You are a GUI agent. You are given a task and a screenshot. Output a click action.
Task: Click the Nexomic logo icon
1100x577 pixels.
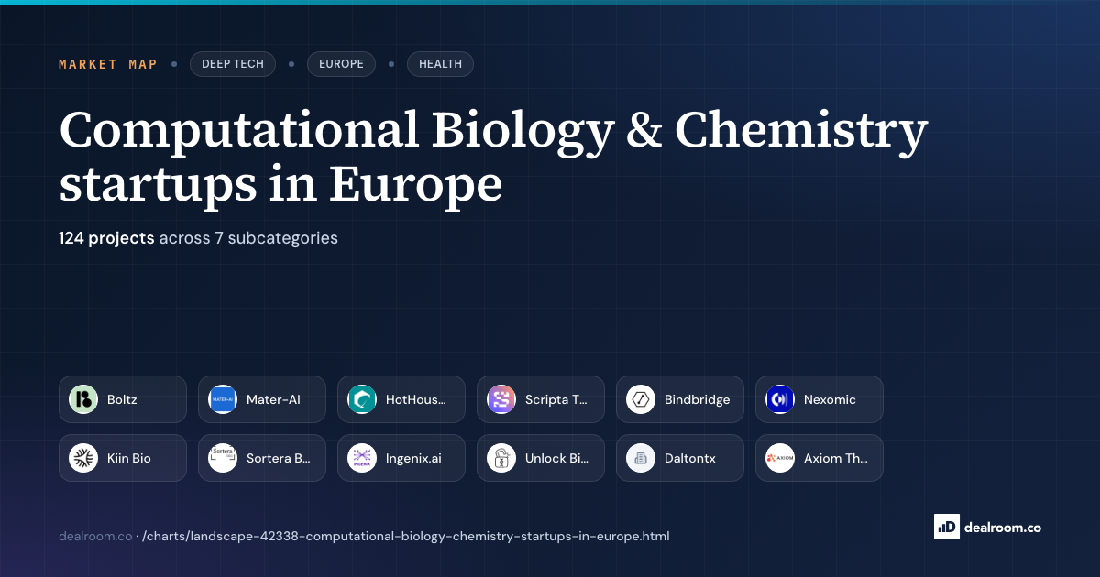pyautogui.click(x=780, y=399)
